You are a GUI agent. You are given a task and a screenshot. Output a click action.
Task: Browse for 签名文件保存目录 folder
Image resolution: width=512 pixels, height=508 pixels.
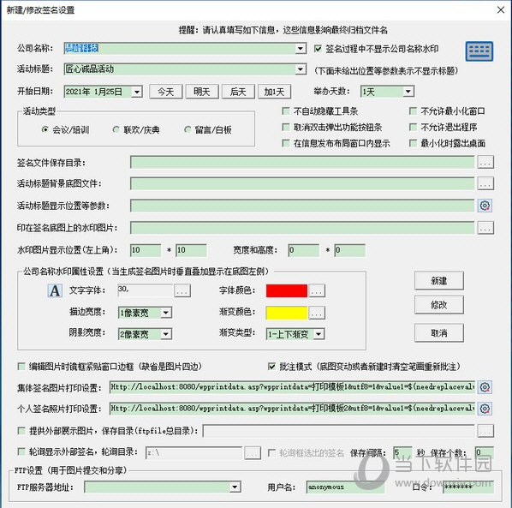485,163
